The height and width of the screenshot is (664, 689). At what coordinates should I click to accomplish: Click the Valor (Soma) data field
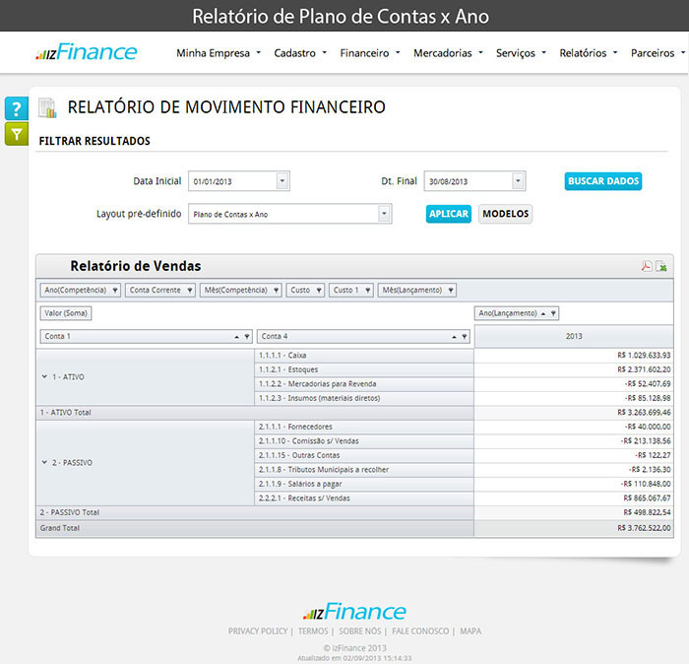(66, 313)
